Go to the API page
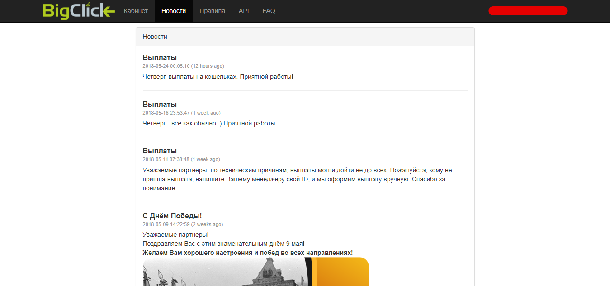The height and width of the screenshot is (286, 610). click(244, 11)
